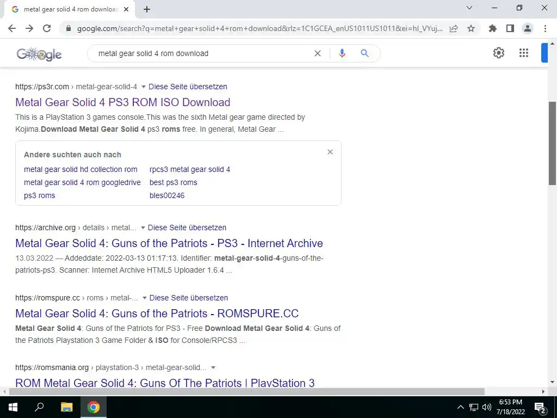Open the romspure.cc result options arrow
The image size is (557, 418).
click(144, 298)
